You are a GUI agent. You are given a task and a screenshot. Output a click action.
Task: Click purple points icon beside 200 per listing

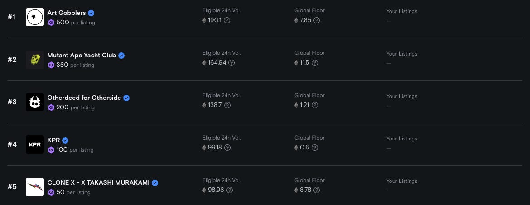[x=51, y=107]
